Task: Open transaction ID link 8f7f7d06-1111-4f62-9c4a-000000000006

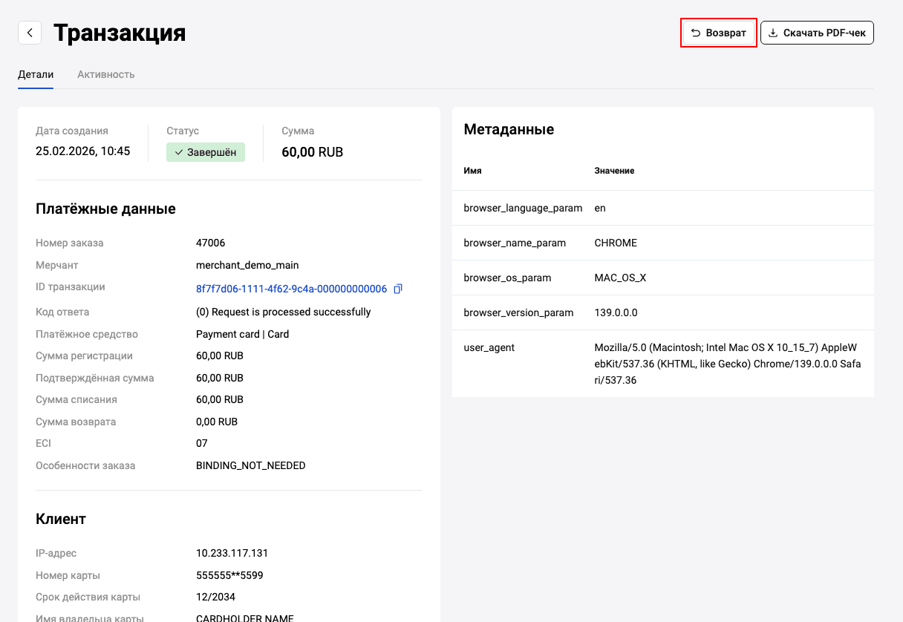Action: 291,289
